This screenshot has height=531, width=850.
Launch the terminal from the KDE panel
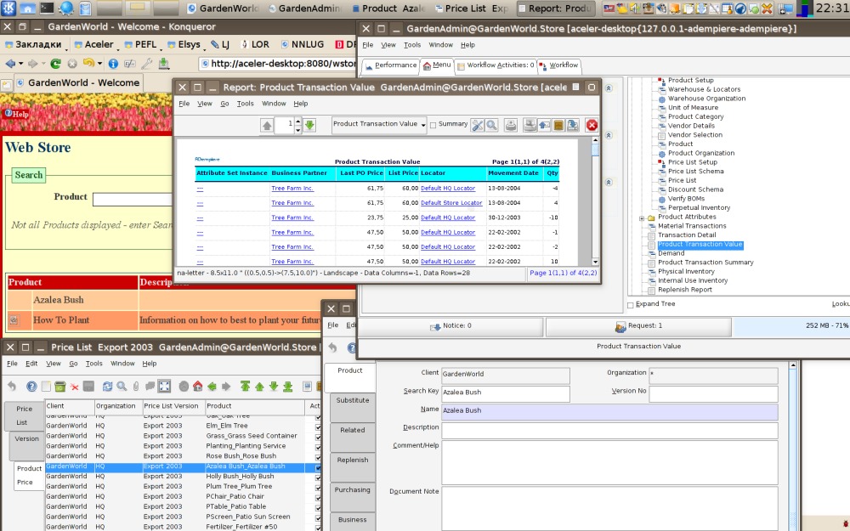click(47, 8)
